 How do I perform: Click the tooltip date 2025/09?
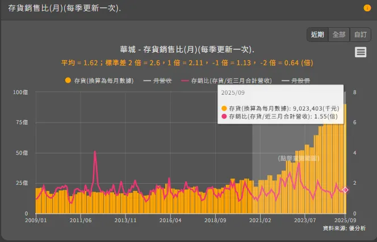tap(233, 93)
